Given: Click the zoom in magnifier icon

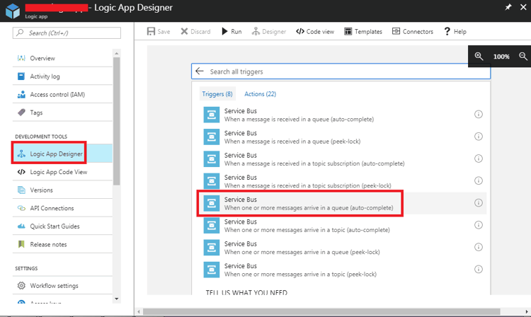Looking at the screenshot, I should tap(479, 56).
